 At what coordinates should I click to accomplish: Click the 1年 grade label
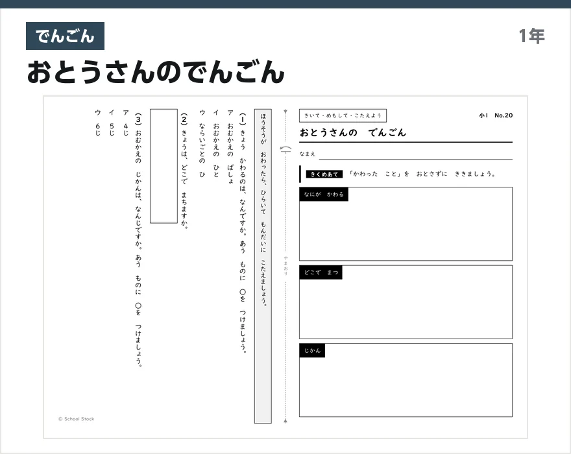(531, 36)
